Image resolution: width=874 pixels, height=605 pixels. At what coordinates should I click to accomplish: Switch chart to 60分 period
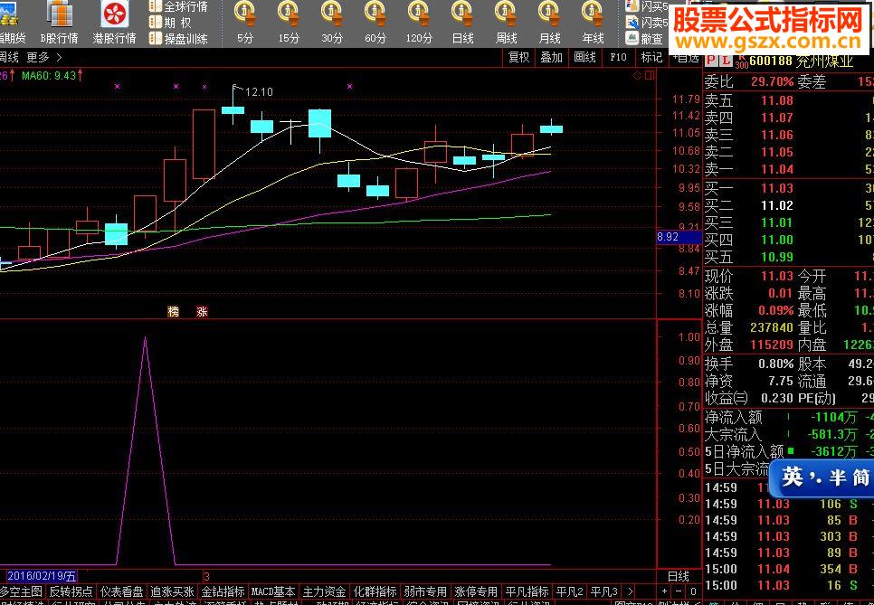coord(375,24)
